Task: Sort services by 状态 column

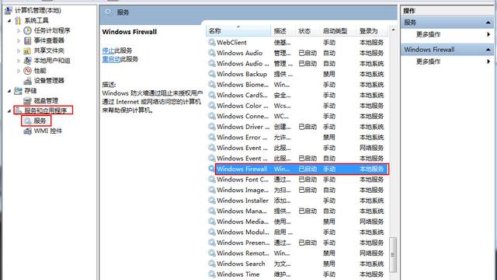Action: [x=308, y=31]
